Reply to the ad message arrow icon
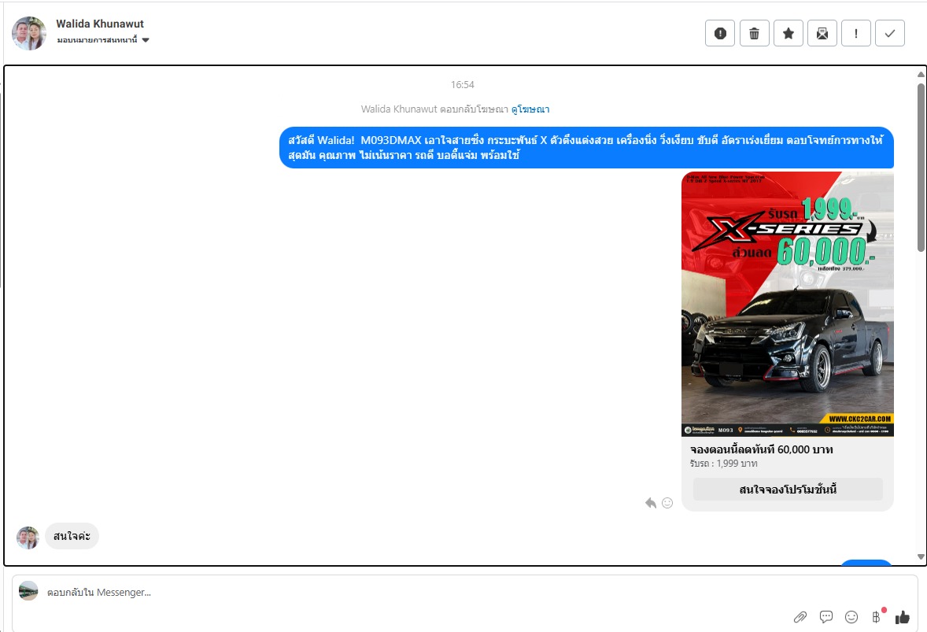 click(650, 502)
